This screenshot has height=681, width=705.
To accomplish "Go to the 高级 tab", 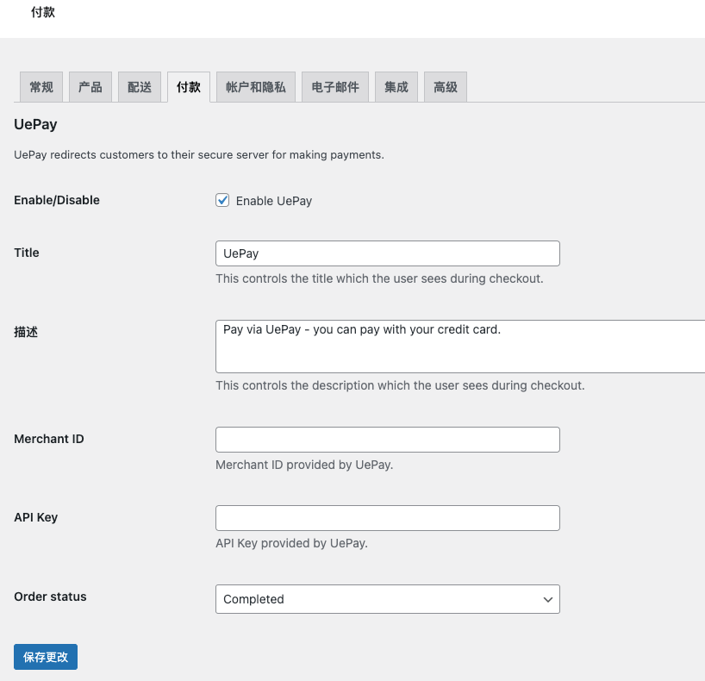I will [x=446, y=87].
